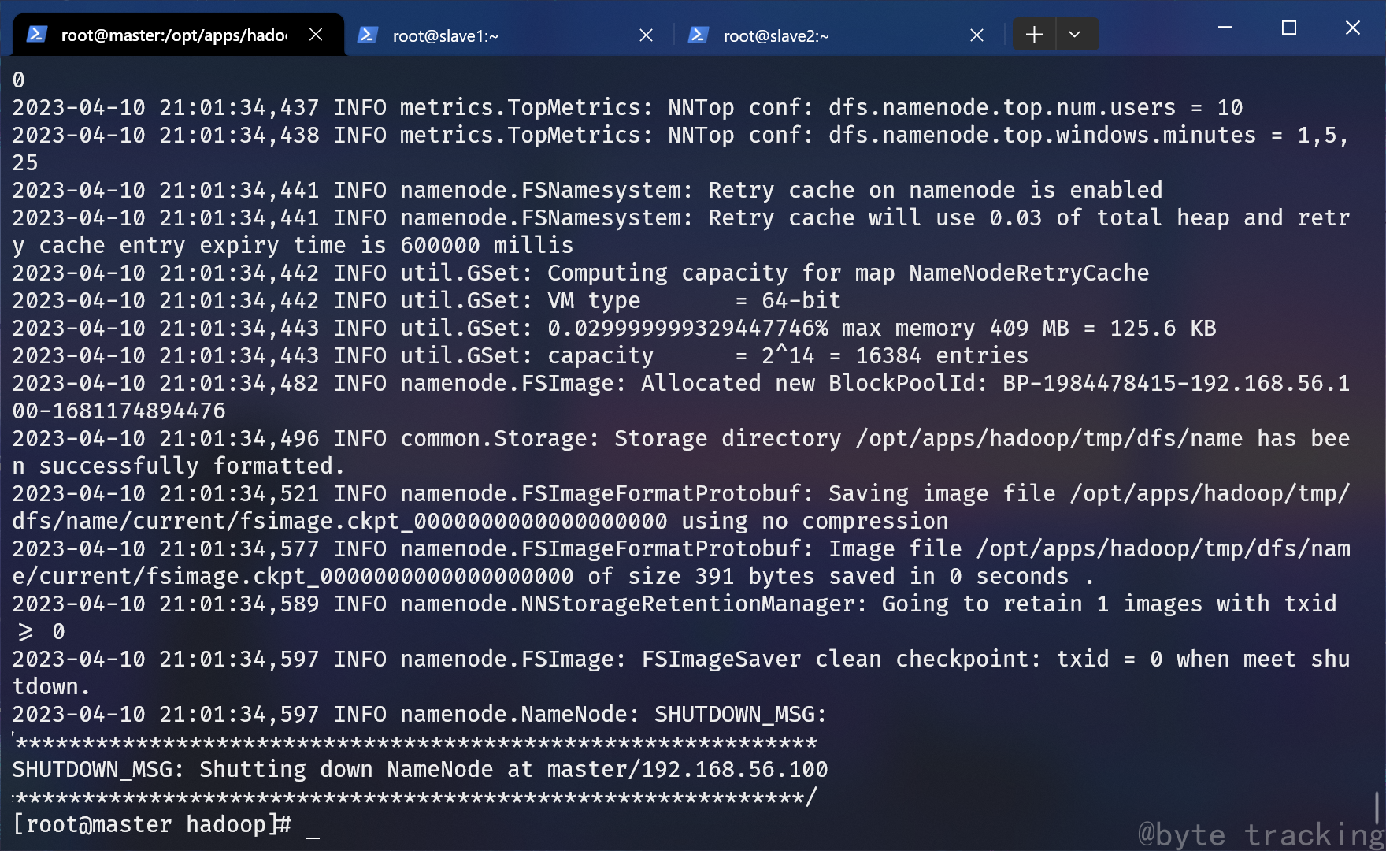Click the [root@master hadoop]# prompt
1386x851 pixels.
pos(152,825)
